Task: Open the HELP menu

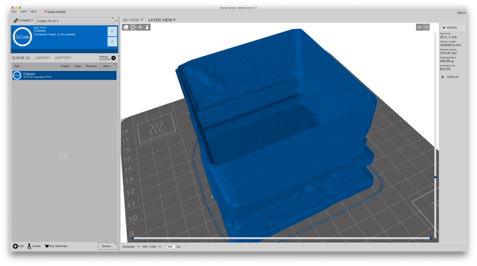Action: click(34, 11)
